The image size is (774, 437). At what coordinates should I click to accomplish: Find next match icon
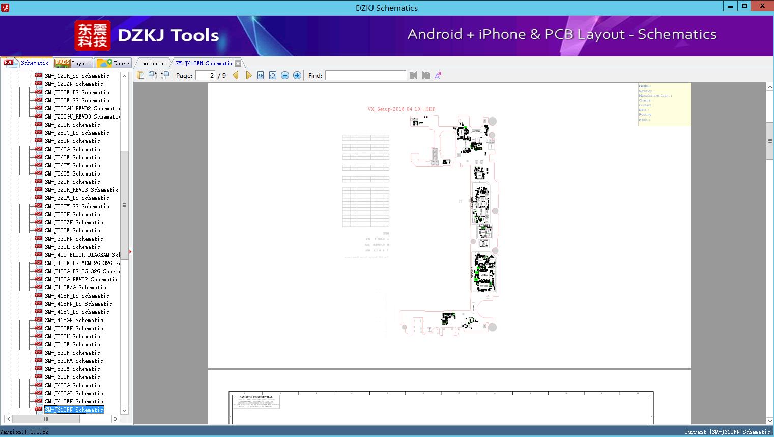pos(426,75)
